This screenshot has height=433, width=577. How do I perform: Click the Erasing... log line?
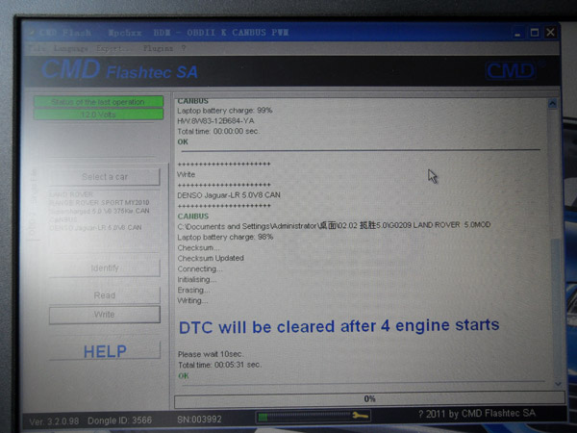click(x=193, y=291)
